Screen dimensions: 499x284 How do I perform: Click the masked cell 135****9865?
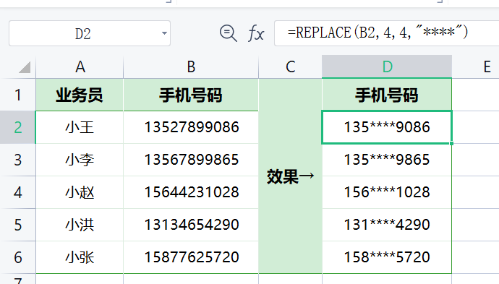[x=387, y=160]
